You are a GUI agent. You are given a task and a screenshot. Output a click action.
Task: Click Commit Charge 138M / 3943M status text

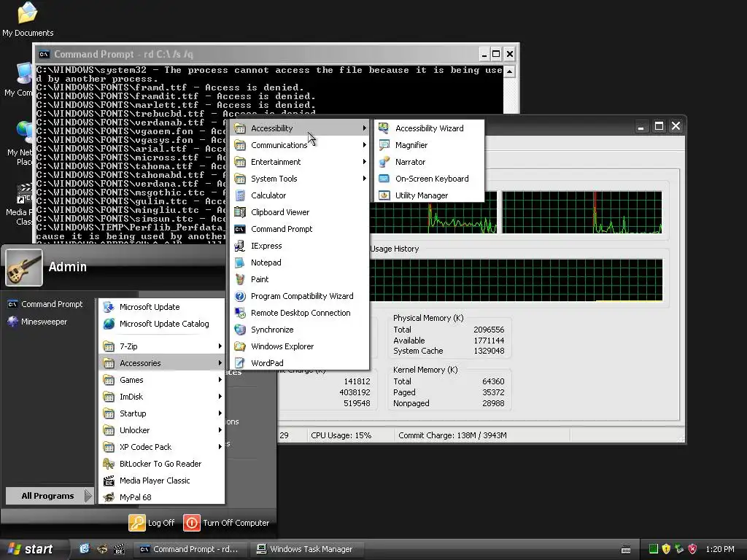[x=452, y=435]
